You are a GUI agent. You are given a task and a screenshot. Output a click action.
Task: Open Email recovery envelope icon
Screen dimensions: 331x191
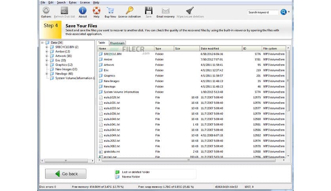click(x=165, y=11)
